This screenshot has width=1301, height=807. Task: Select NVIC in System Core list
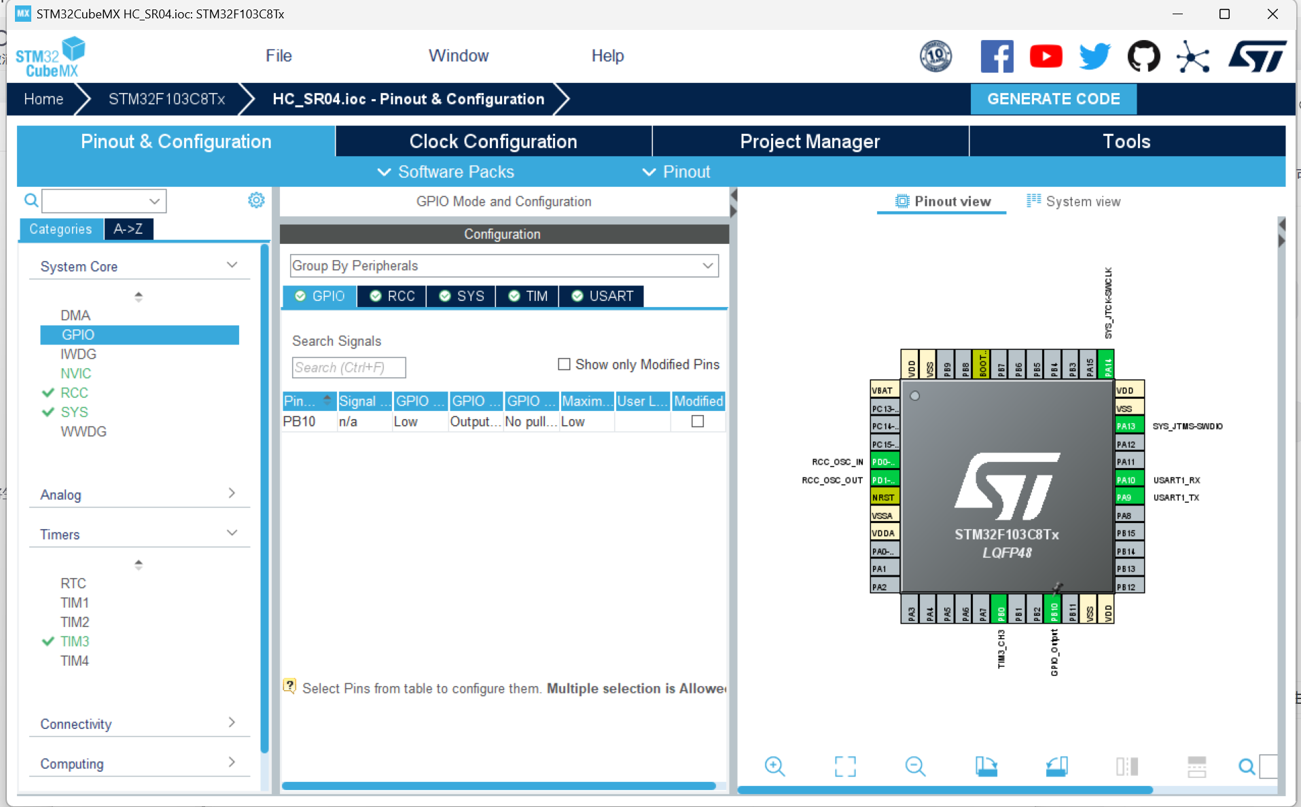(x=75, y=374)
